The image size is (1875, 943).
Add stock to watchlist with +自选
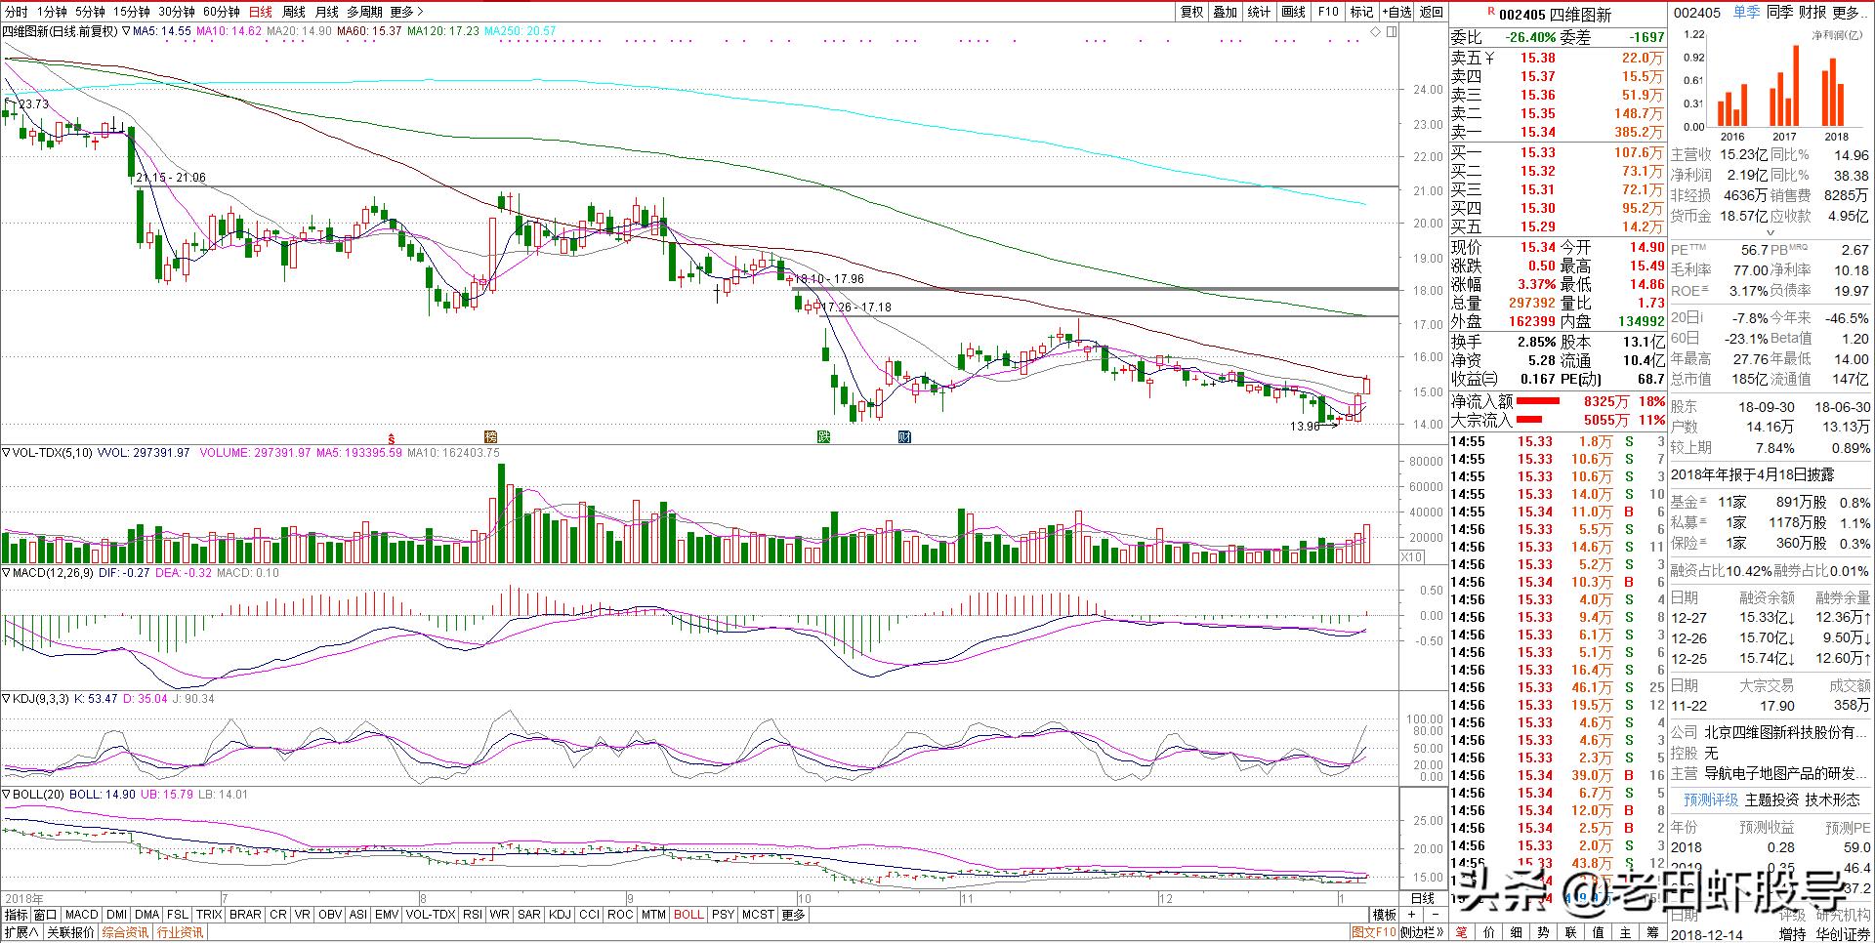coord(1397,12)
